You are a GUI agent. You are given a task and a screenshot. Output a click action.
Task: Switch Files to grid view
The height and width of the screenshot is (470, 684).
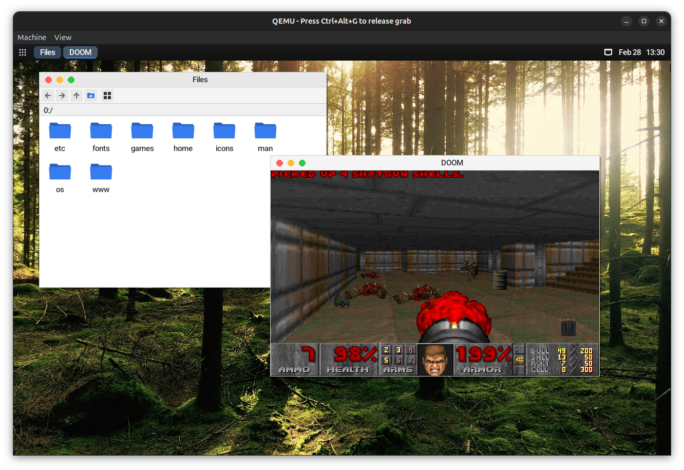pos(107,96)
